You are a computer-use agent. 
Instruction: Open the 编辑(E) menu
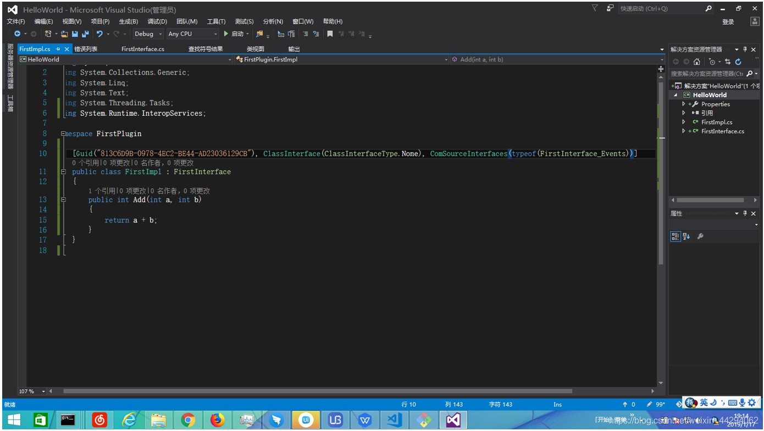click(x=43, y=21)
